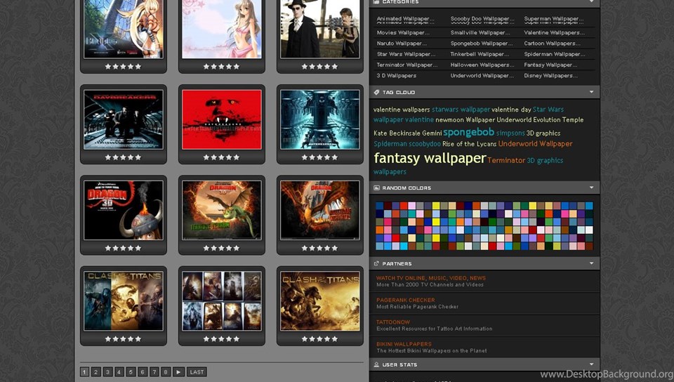Select the large 'fantasy wallpaper' tag

(x=430, y=159)
